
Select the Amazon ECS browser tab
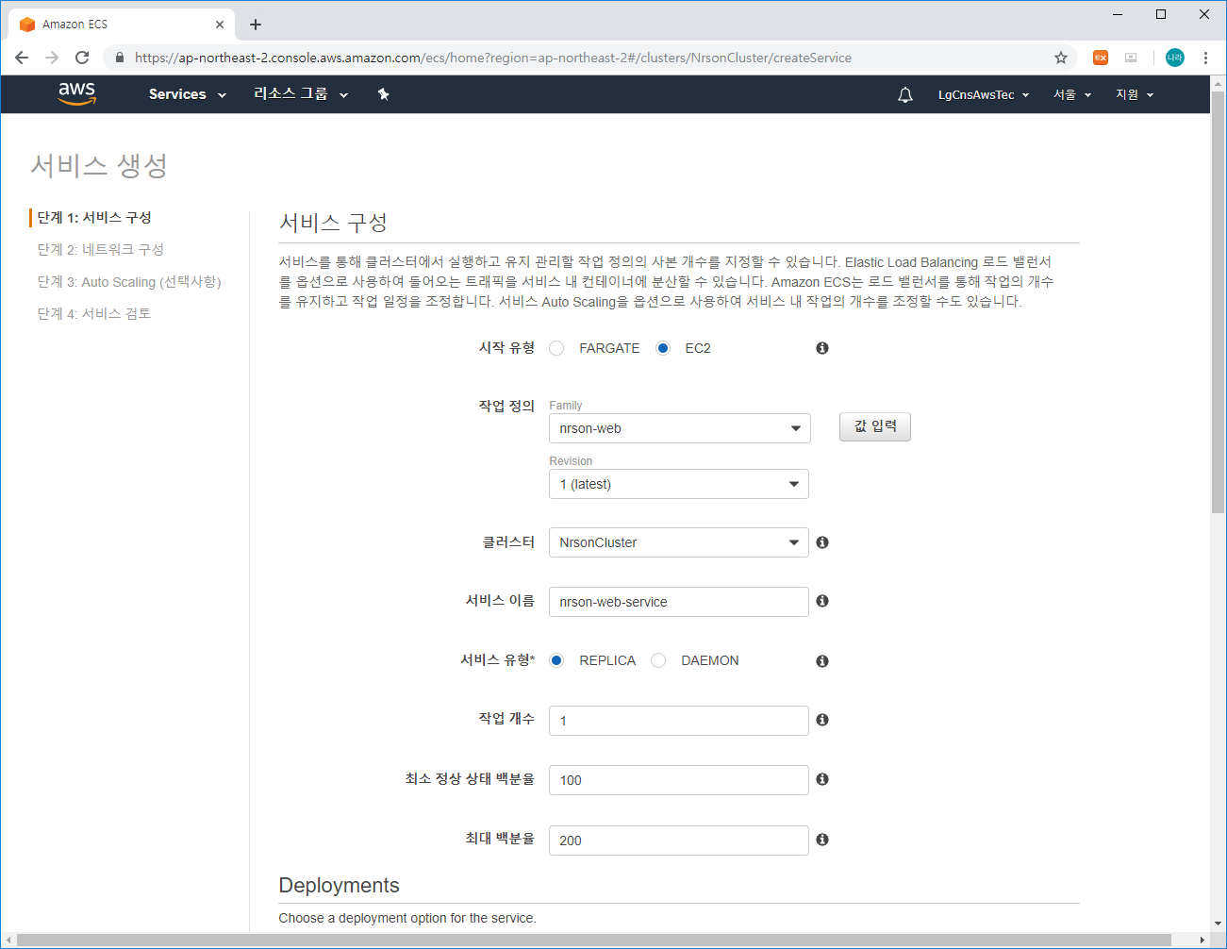pos(121,25)
